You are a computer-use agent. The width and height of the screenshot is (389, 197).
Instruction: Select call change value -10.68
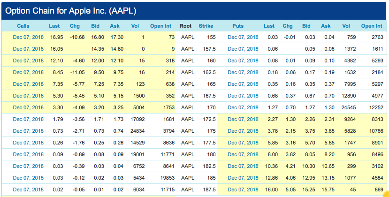tap(77, 37)
